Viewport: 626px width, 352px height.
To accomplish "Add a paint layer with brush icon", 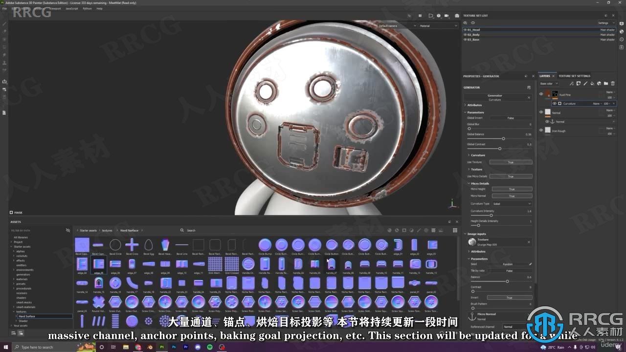I will coord(585,84).
